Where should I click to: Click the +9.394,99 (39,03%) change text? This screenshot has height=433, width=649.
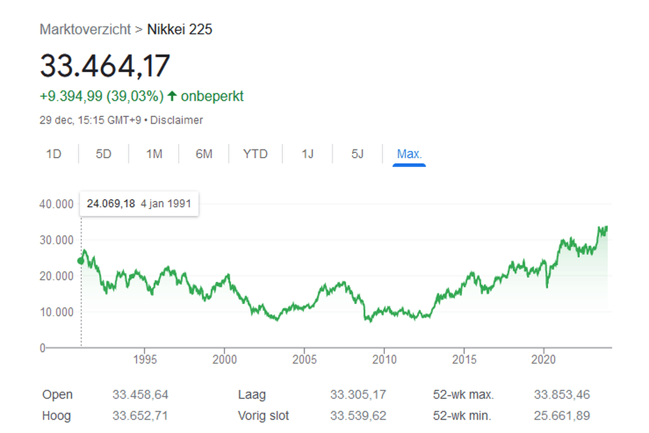101,96
